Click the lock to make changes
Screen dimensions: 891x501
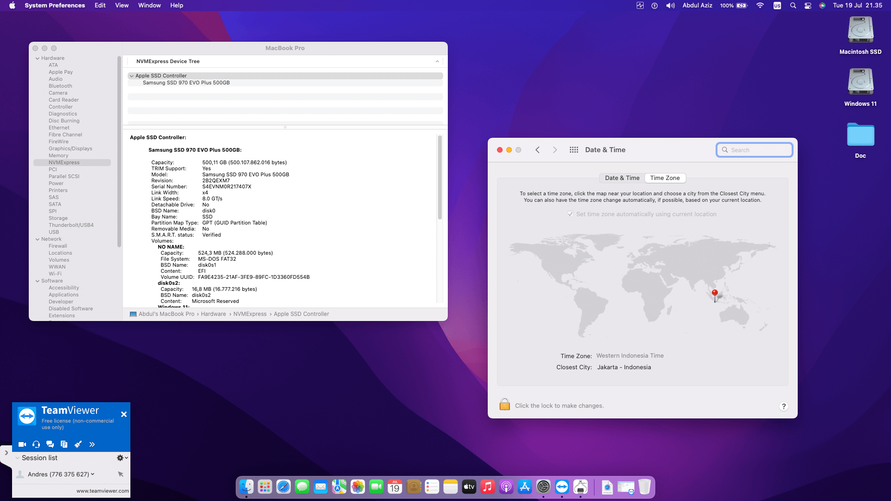504,405
